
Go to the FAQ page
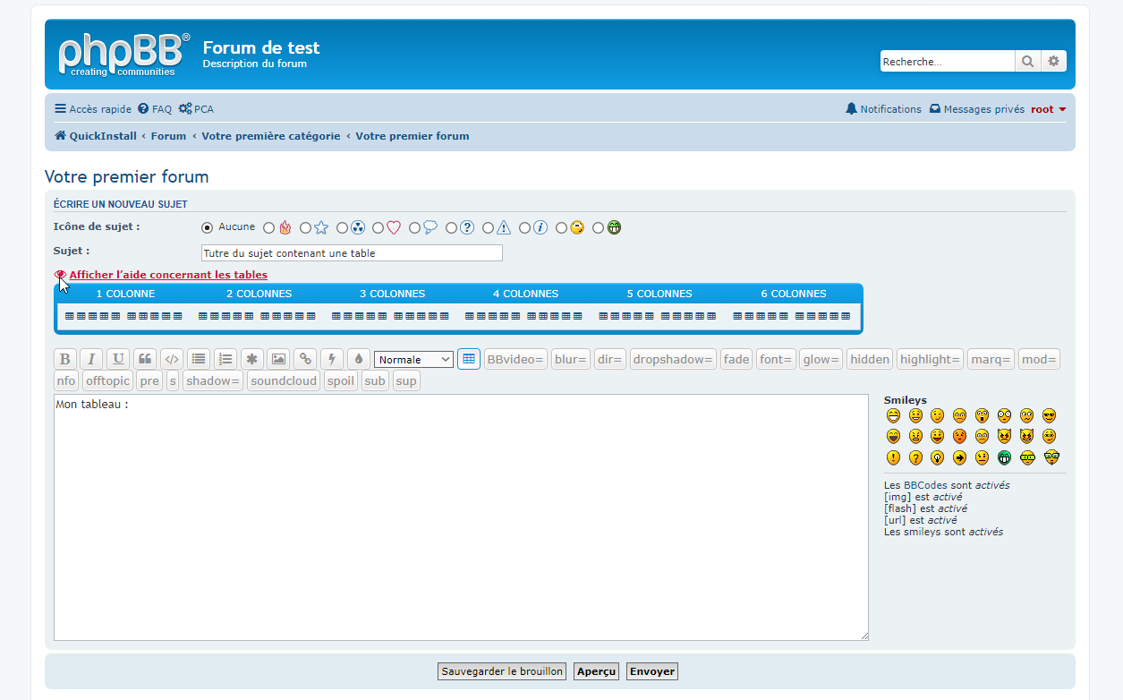click(155, 109)
